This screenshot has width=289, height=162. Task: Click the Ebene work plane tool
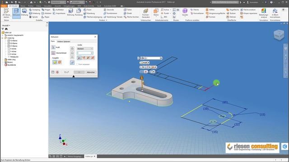pos(156,12)
